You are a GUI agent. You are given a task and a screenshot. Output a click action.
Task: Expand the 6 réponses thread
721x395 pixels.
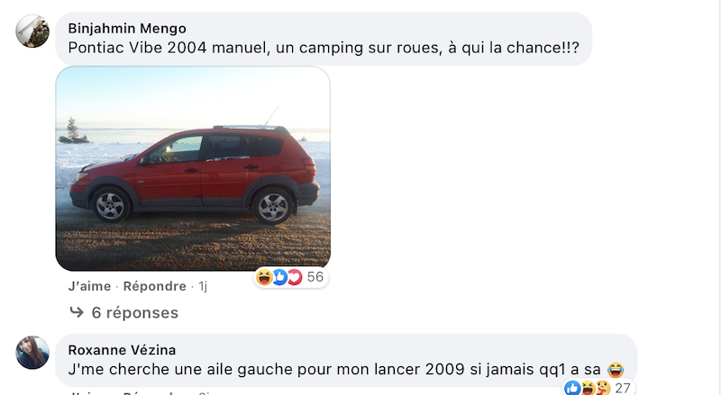[134, 312]
